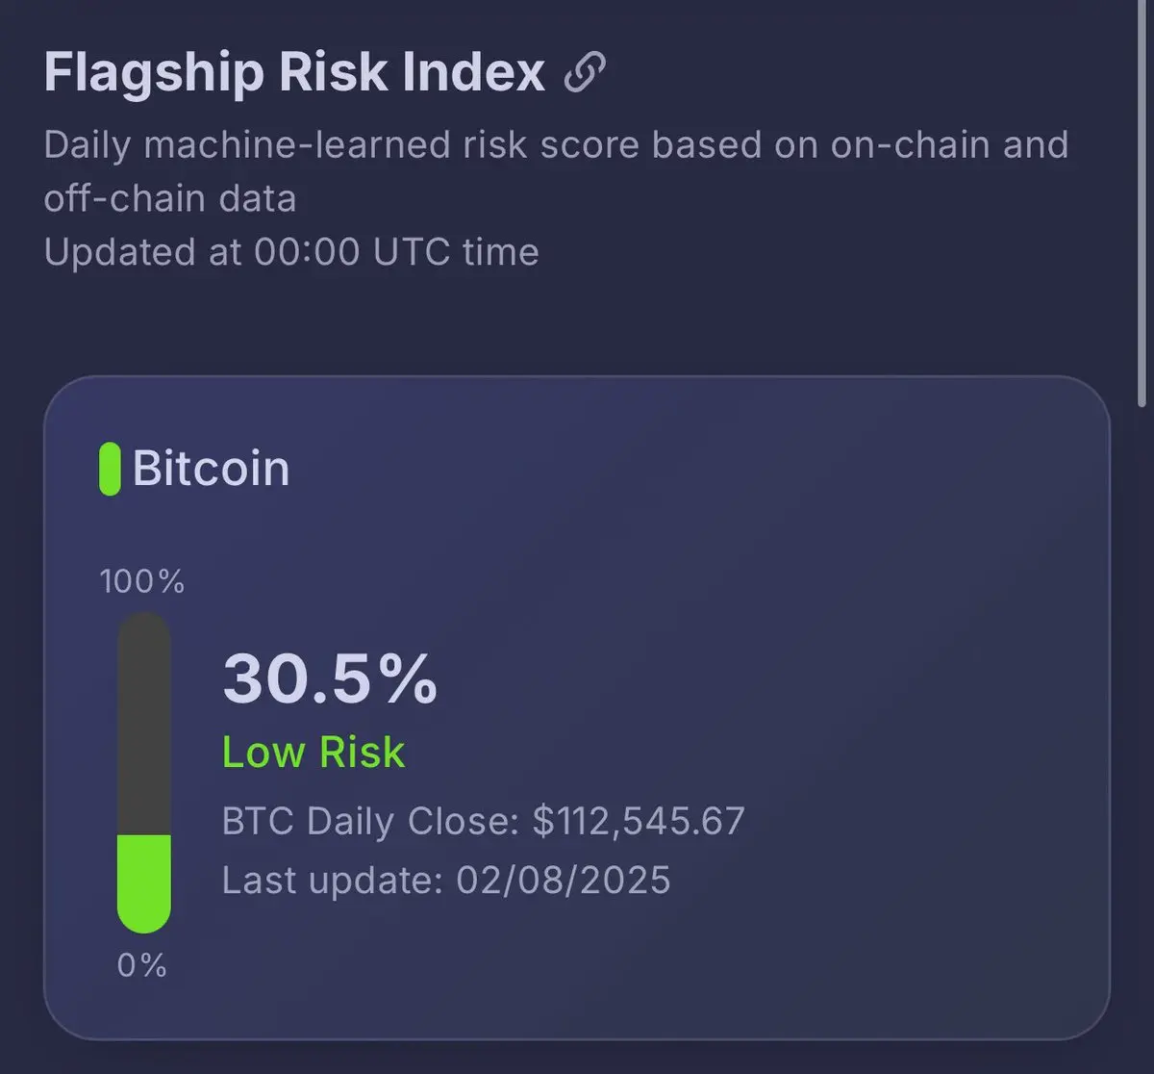
Task: Click the green Bitcoin status indicator pill
Action: coord(110,469)
